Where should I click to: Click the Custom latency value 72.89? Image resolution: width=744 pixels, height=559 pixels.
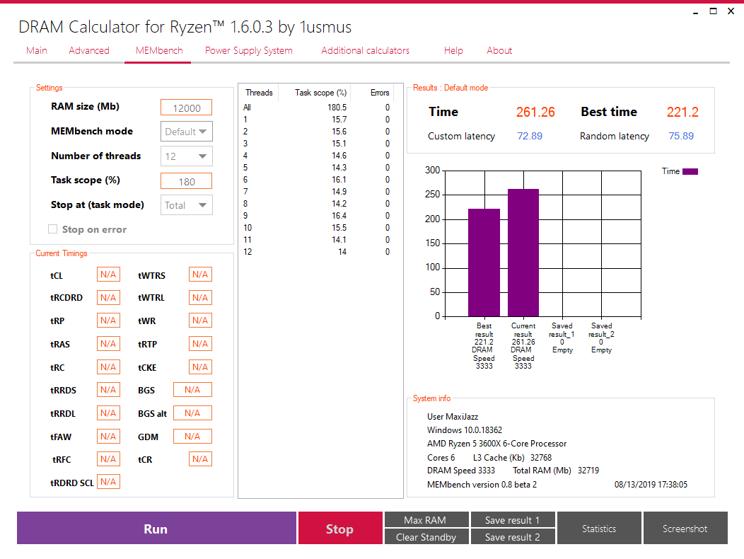click(530, 136)
